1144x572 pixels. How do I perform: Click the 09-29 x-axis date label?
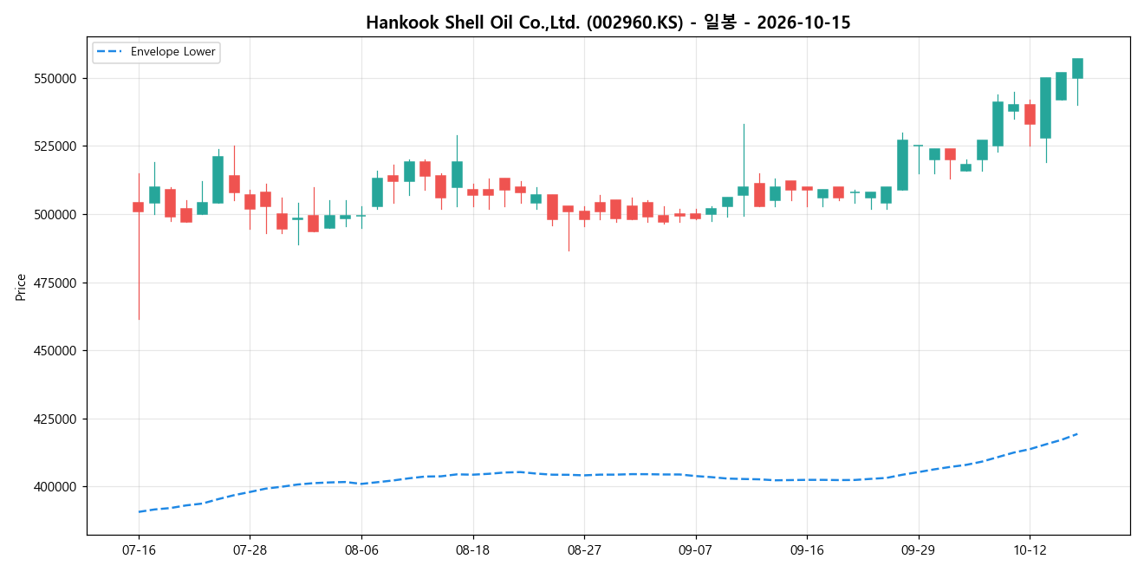click(x=919, y=550)
